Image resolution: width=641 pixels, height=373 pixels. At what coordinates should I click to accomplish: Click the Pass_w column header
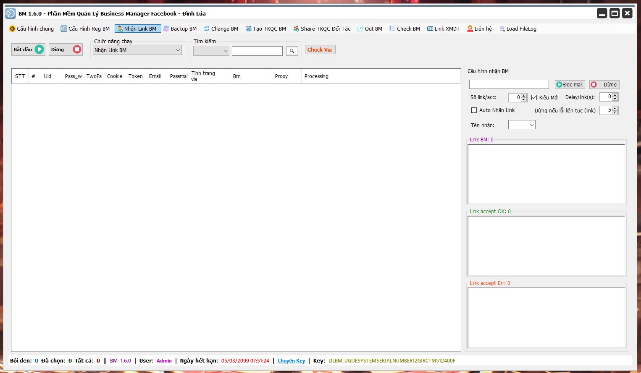[x=73, y=76]
